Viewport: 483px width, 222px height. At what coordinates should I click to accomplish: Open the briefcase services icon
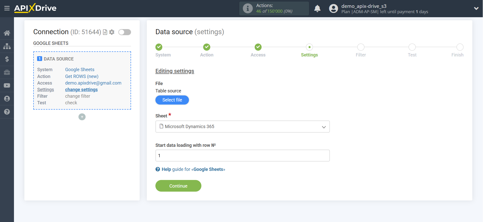tap(7, 72)
